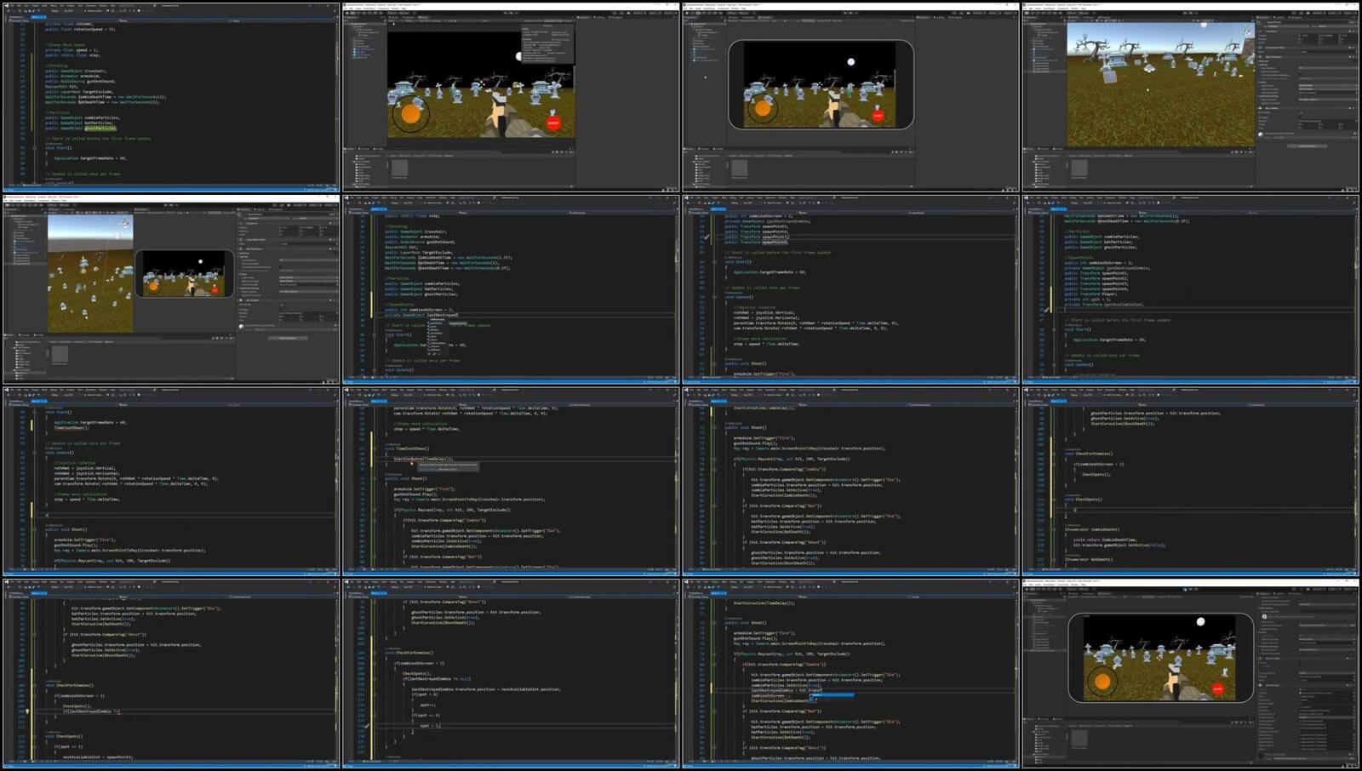
Task: Click the 'TimeCountDown();' call in the third-row first frame
Action: (x=72, y=427)
